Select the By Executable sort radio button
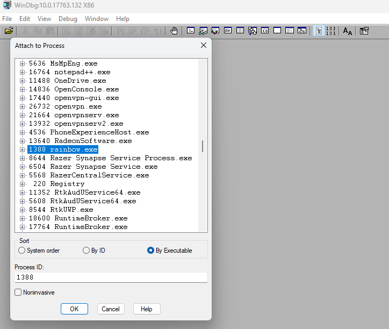Viewport: 389px width, 329px height. [x=150, y=251]
